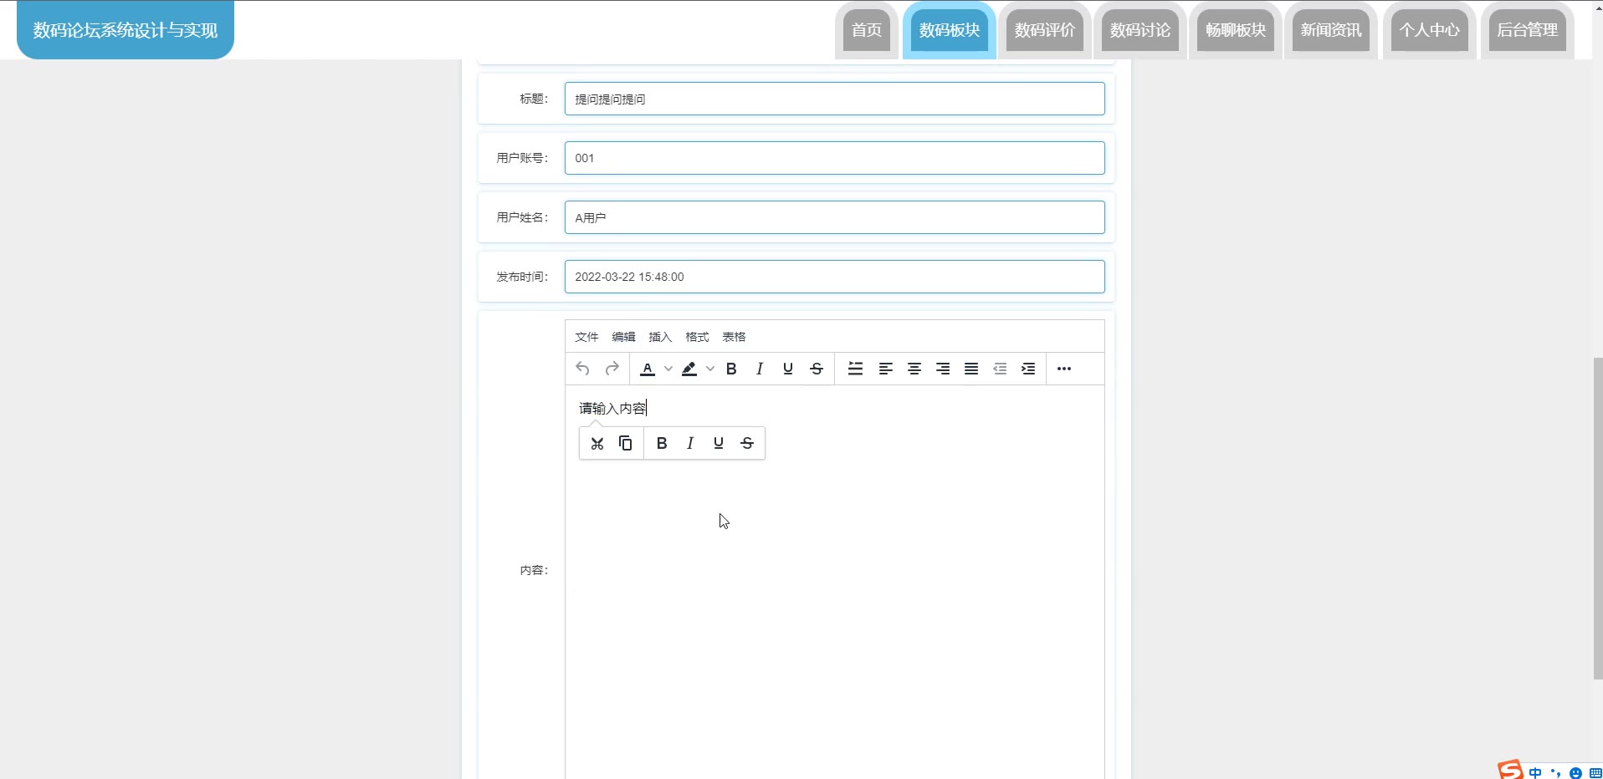Apply text color with the A icon
Screen dimensions: 1603x779
648,369
